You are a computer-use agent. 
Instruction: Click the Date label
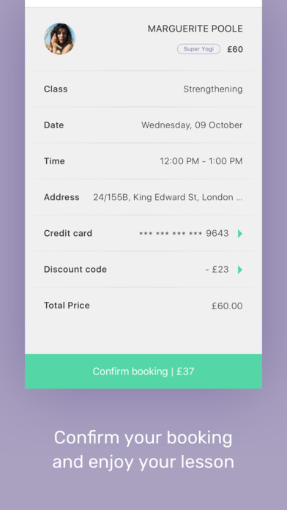pyautogui.click(x=53, y=125)
